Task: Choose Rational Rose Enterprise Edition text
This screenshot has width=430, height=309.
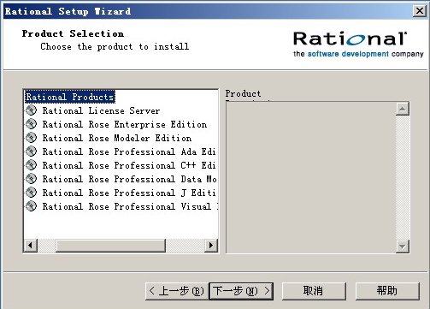Action: pos(125,124)
